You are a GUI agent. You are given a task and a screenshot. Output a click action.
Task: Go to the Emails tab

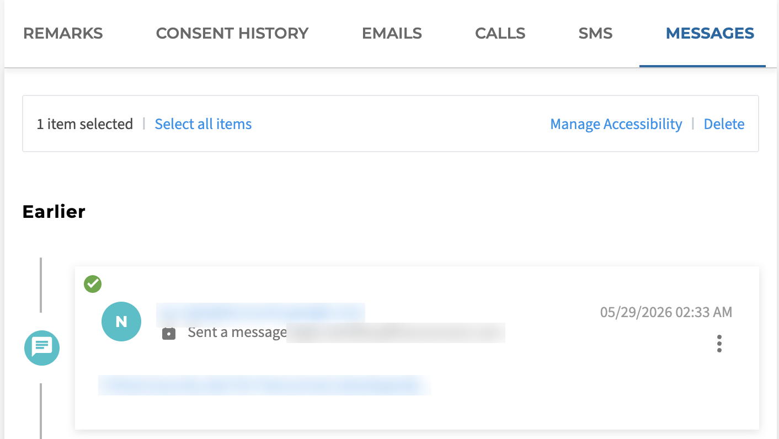point(392,33)
